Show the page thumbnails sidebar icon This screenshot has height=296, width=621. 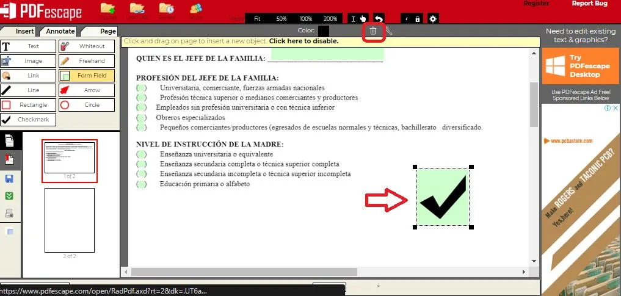[9, 141]
